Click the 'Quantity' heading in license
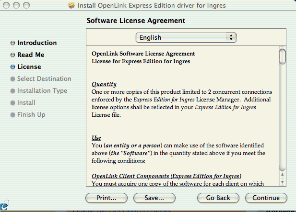This screenshot has height=212, width=296. pyautogui.click(x=104, y=84)
